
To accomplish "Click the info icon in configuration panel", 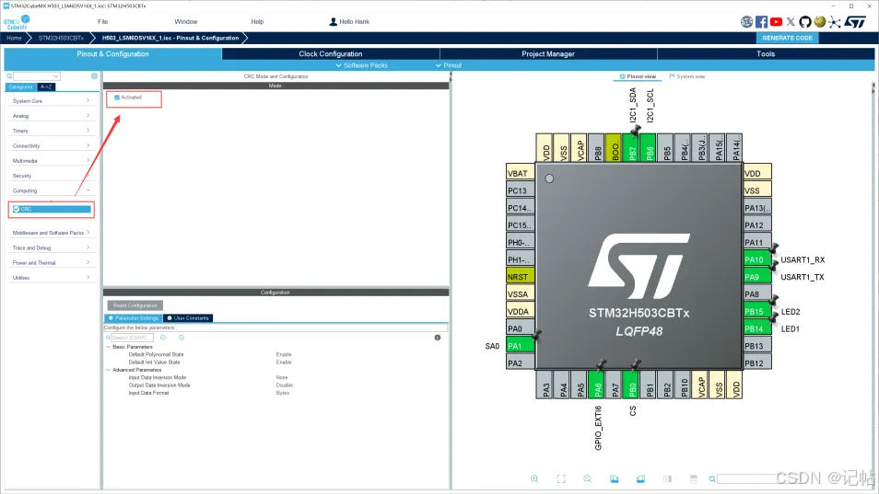I will pos(437,338).
